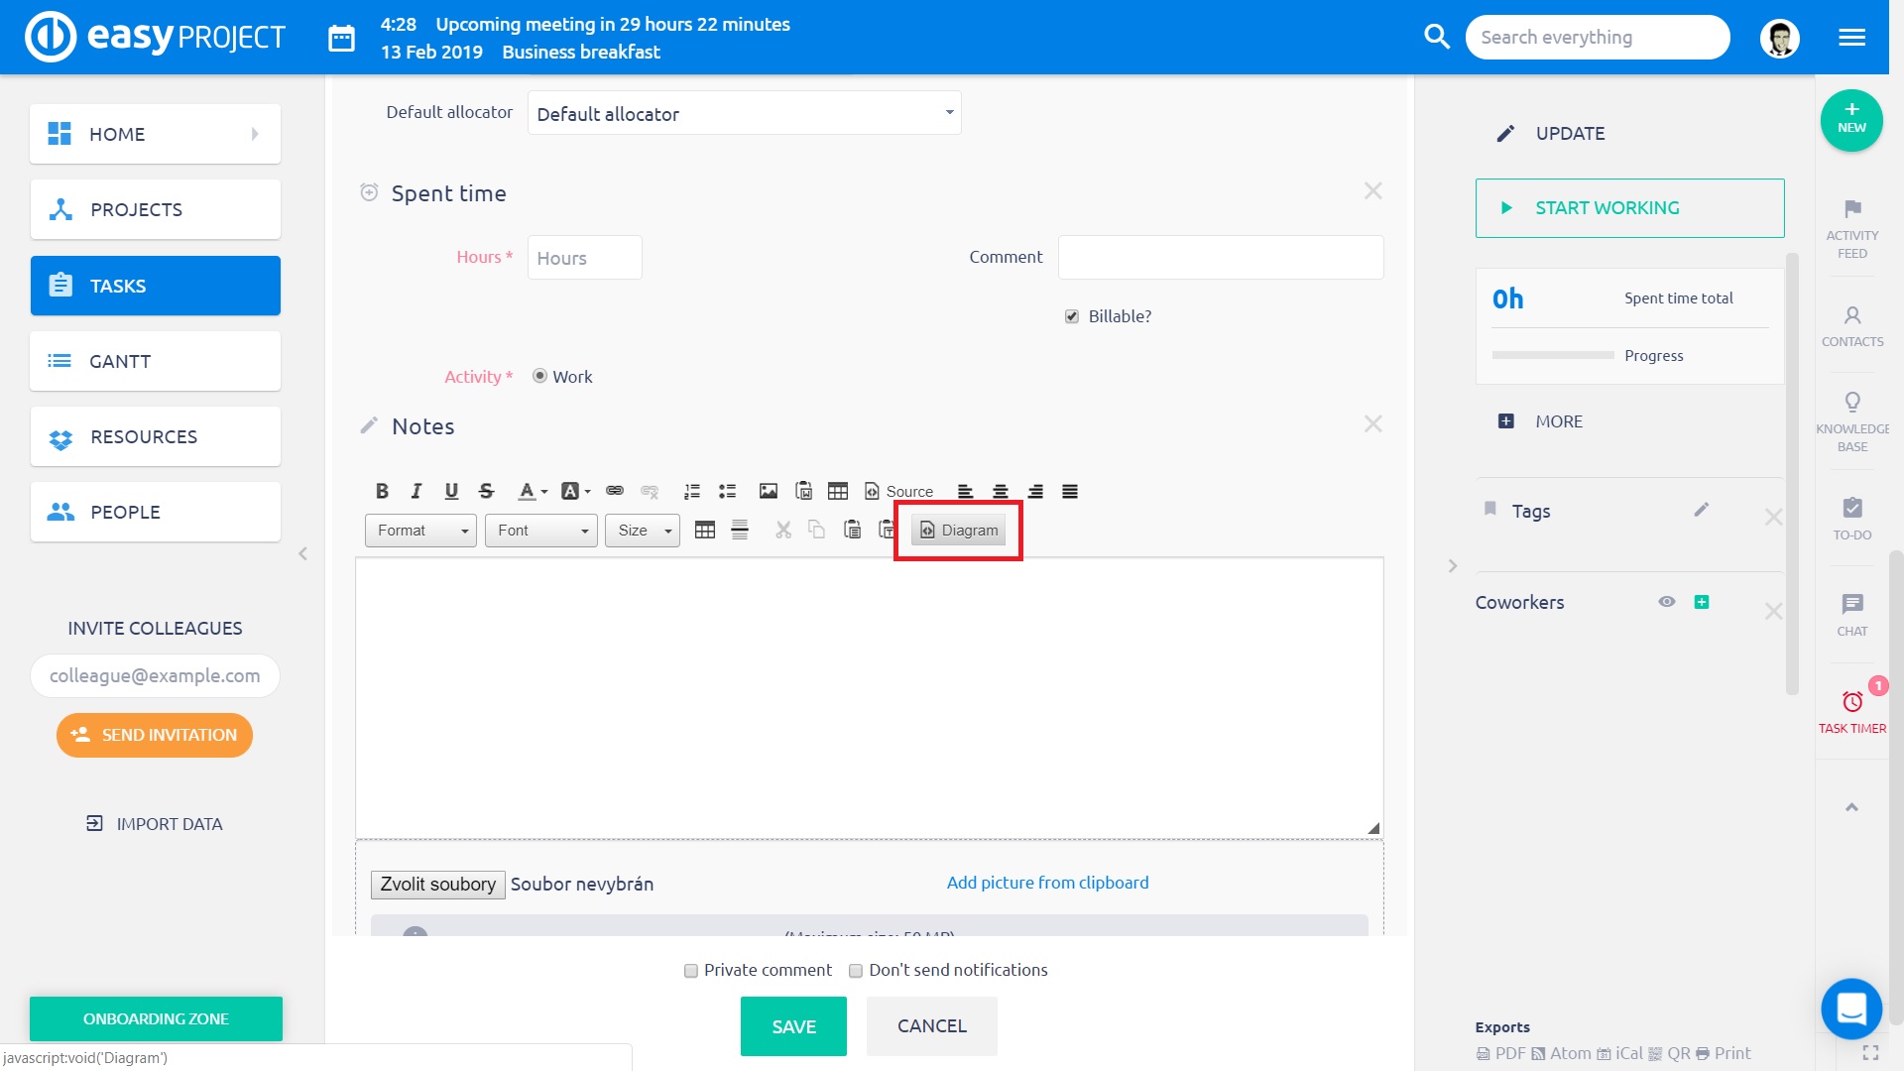Click the insert image icon
This screenshot has height=1071, width=1904.
tap(768, 491)
